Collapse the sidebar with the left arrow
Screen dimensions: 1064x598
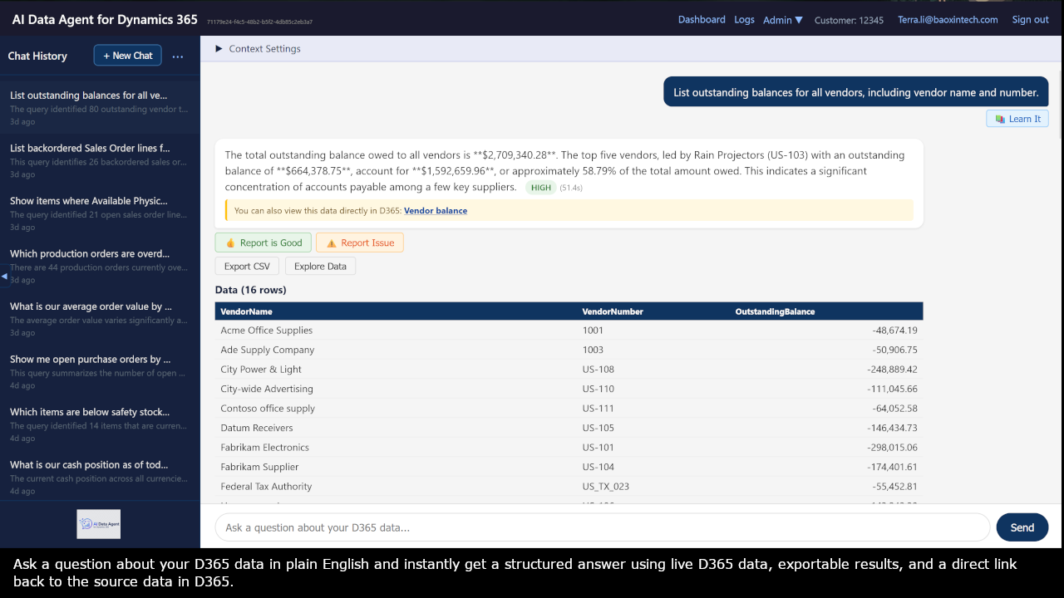(x=4, y=275)
